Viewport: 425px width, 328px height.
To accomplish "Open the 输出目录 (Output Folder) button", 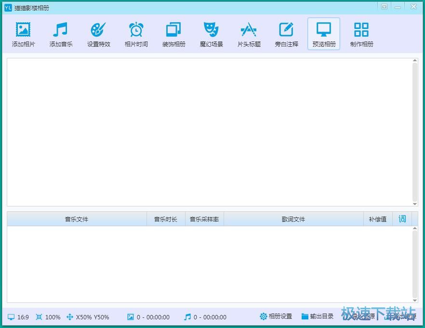I will 318,316.
